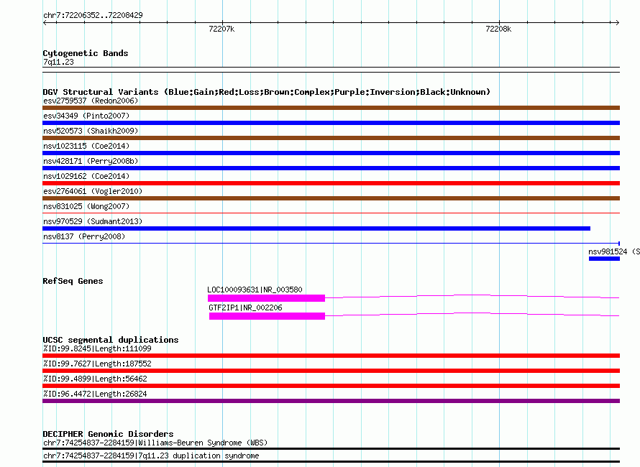This screenshot has height=467, width=640.
Task: Select blue bar nsv428171 (Perry2008b)
Action: [x=331, y=168]
